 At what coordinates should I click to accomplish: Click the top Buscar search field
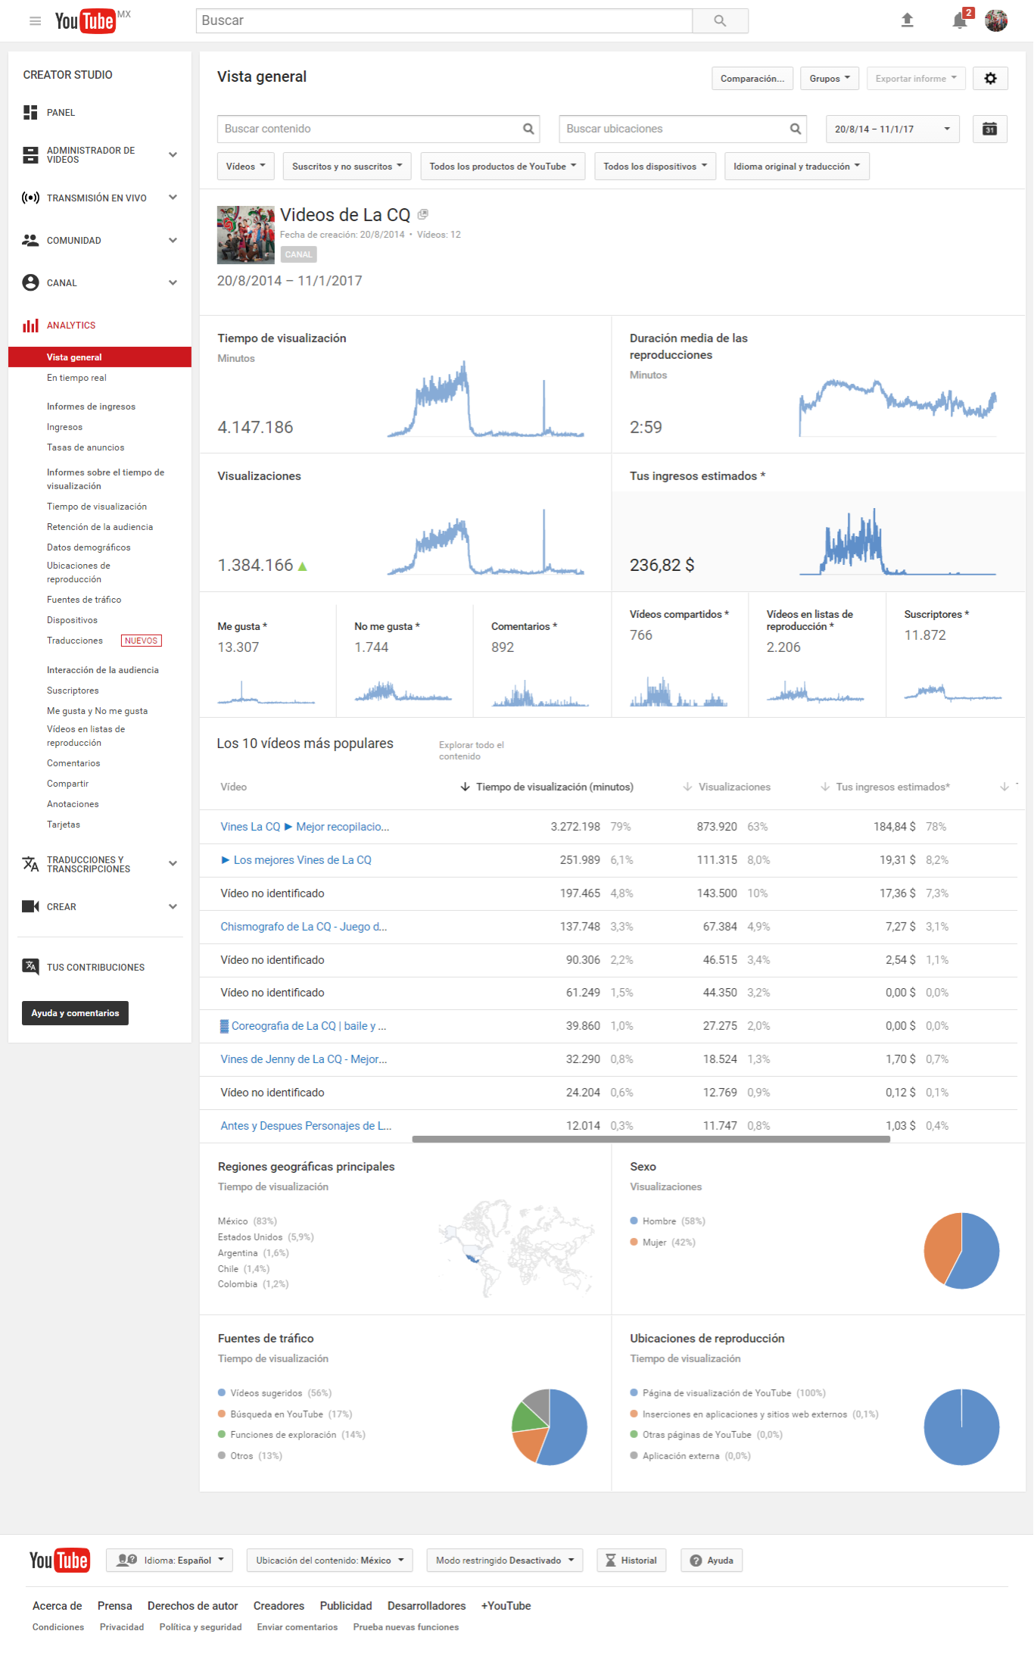point(444,21)
